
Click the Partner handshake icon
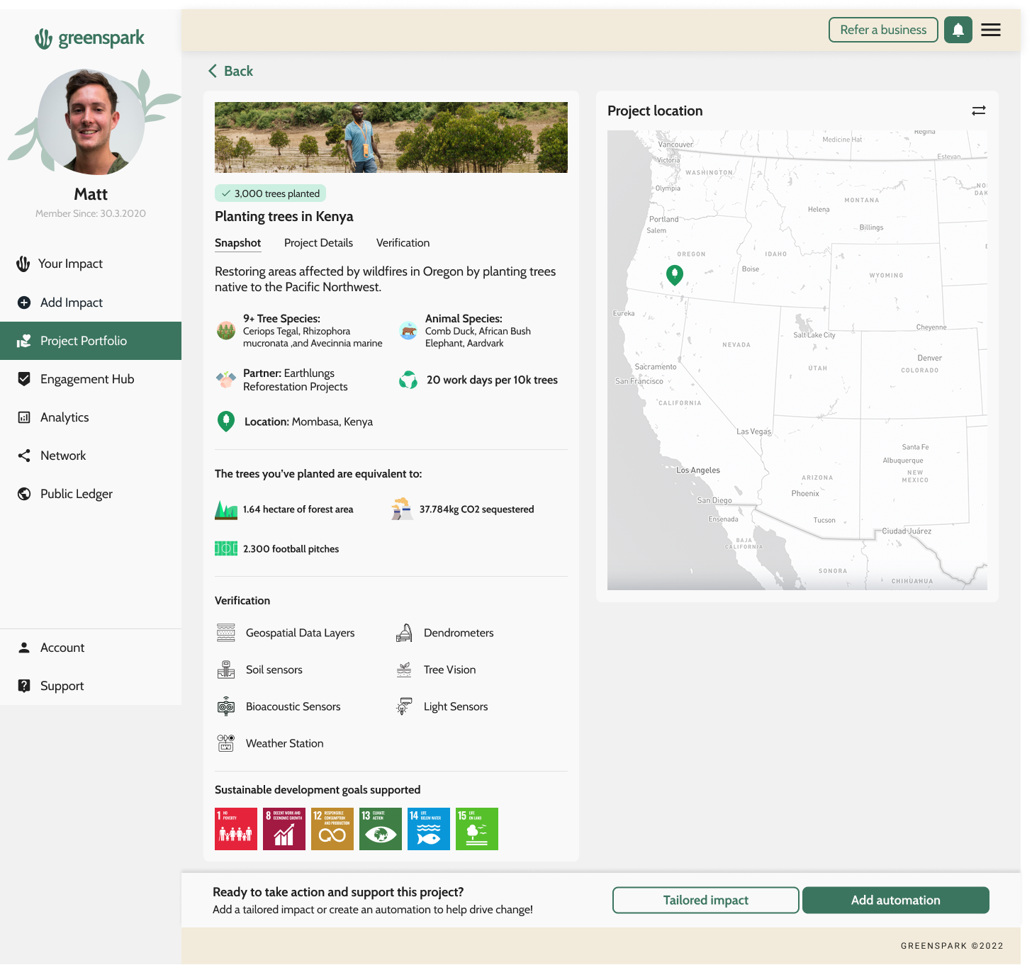pyautogui.click(x=226, y=380)
